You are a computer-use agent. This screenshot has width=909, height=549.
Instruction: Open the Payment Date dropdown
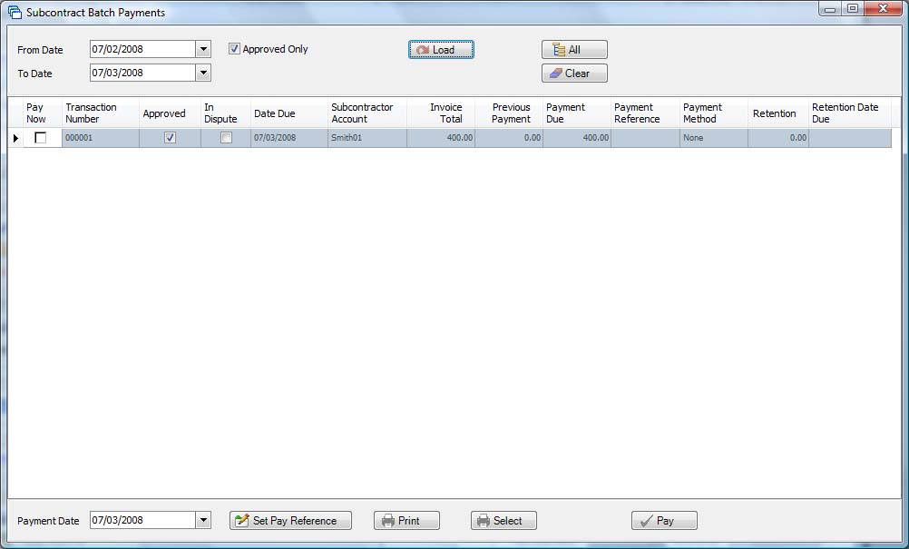(203, 521)
